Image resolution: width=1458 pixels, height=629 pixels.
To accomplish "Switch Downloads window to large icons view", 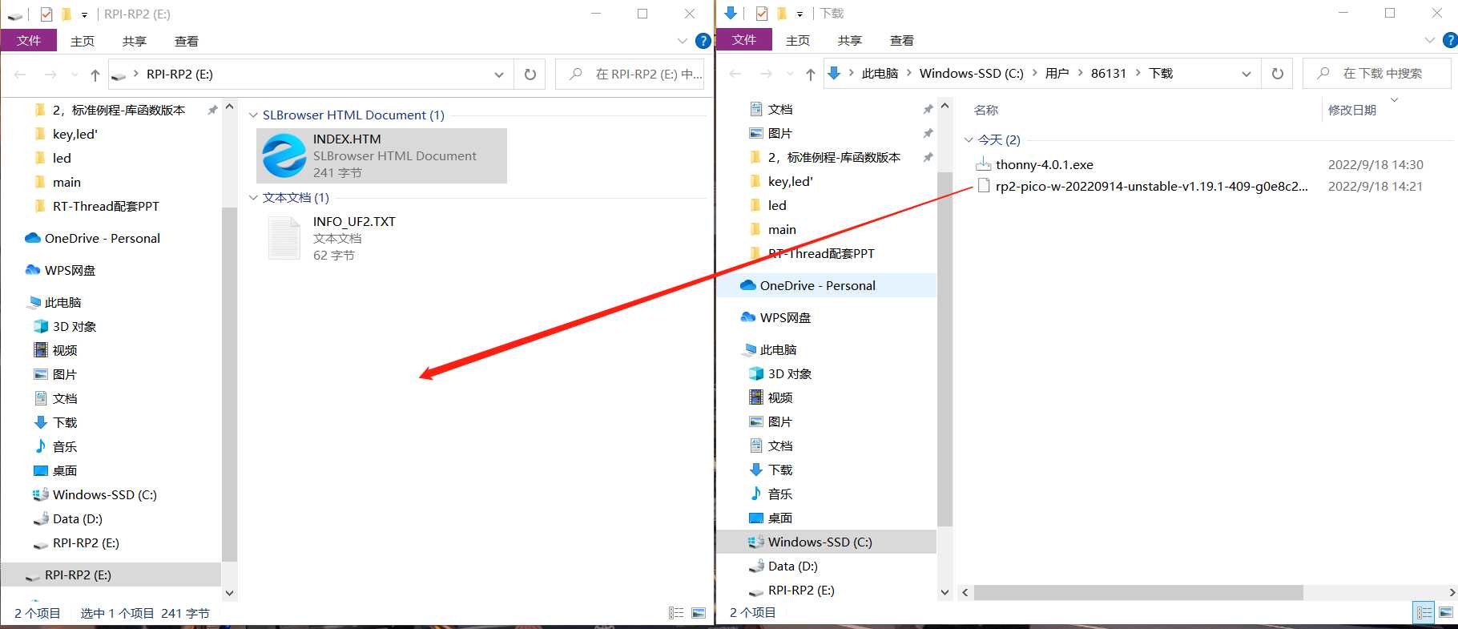I will 1446,612.
